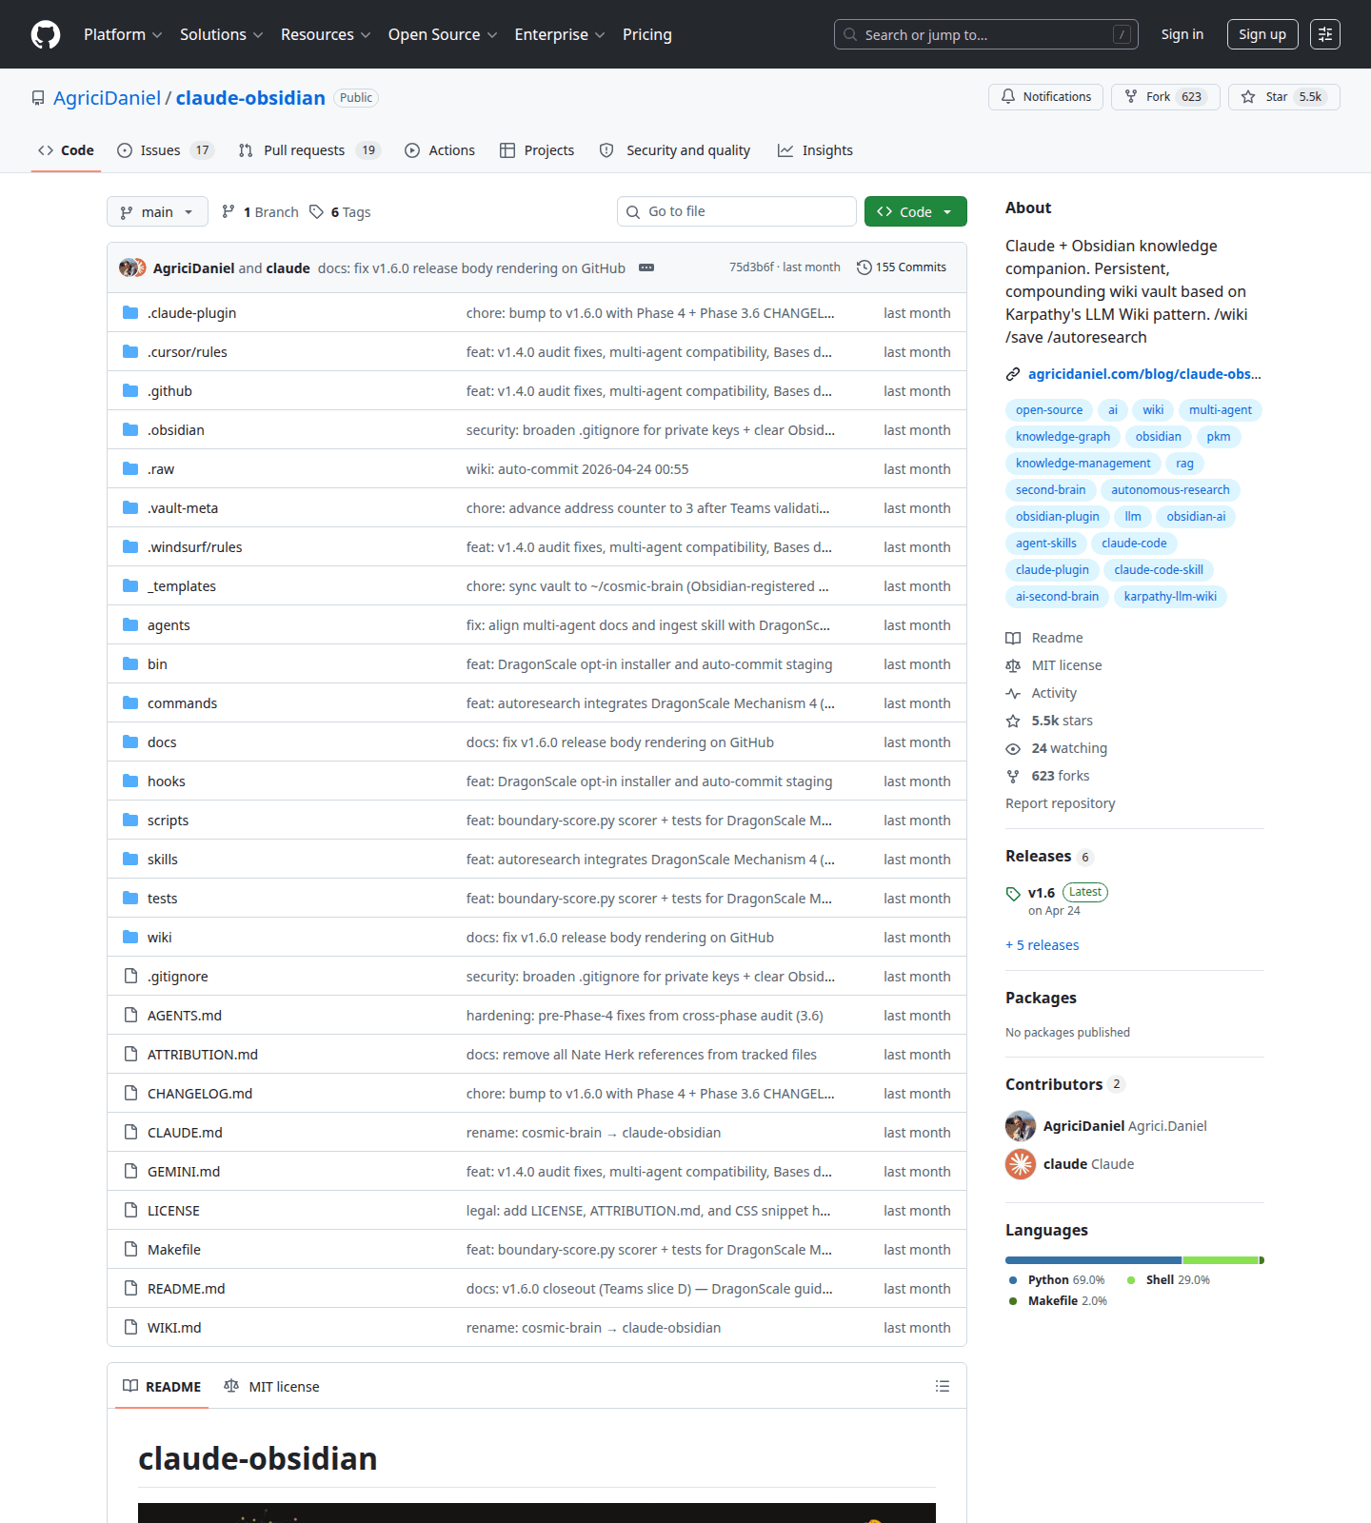Click commit author avatars
Viewport: 1371px width, 1523px height.
click(132, 267)
